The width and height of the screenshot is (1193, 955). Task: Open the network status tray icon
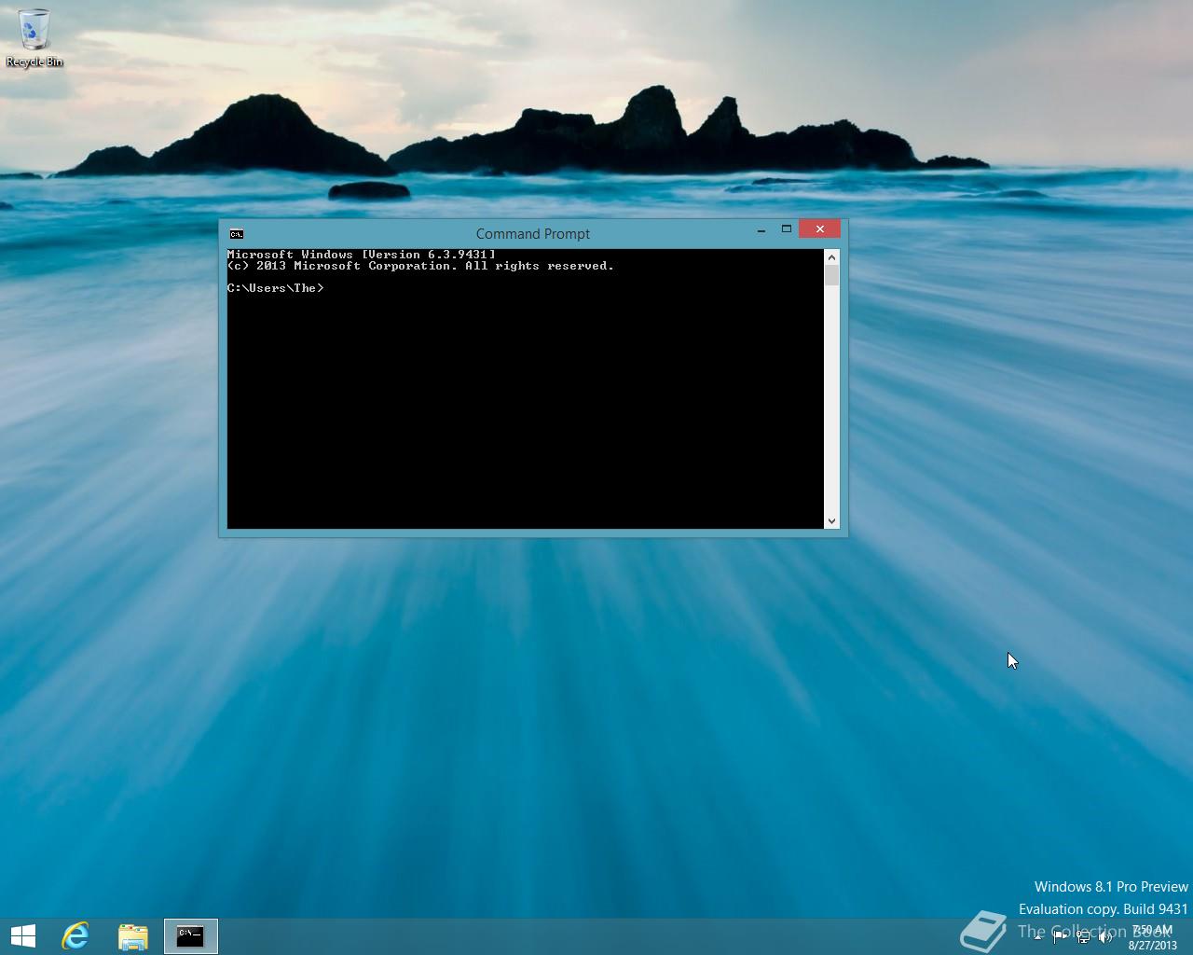[x=1083, y=937]
